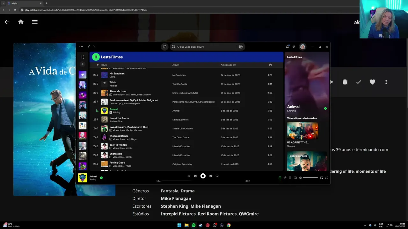Image resolution: width=408 pixels, height=229 pixels.
Task: Mark movie as played in Jellyfin
Action: pyautogui.click(x=359, y=82)
